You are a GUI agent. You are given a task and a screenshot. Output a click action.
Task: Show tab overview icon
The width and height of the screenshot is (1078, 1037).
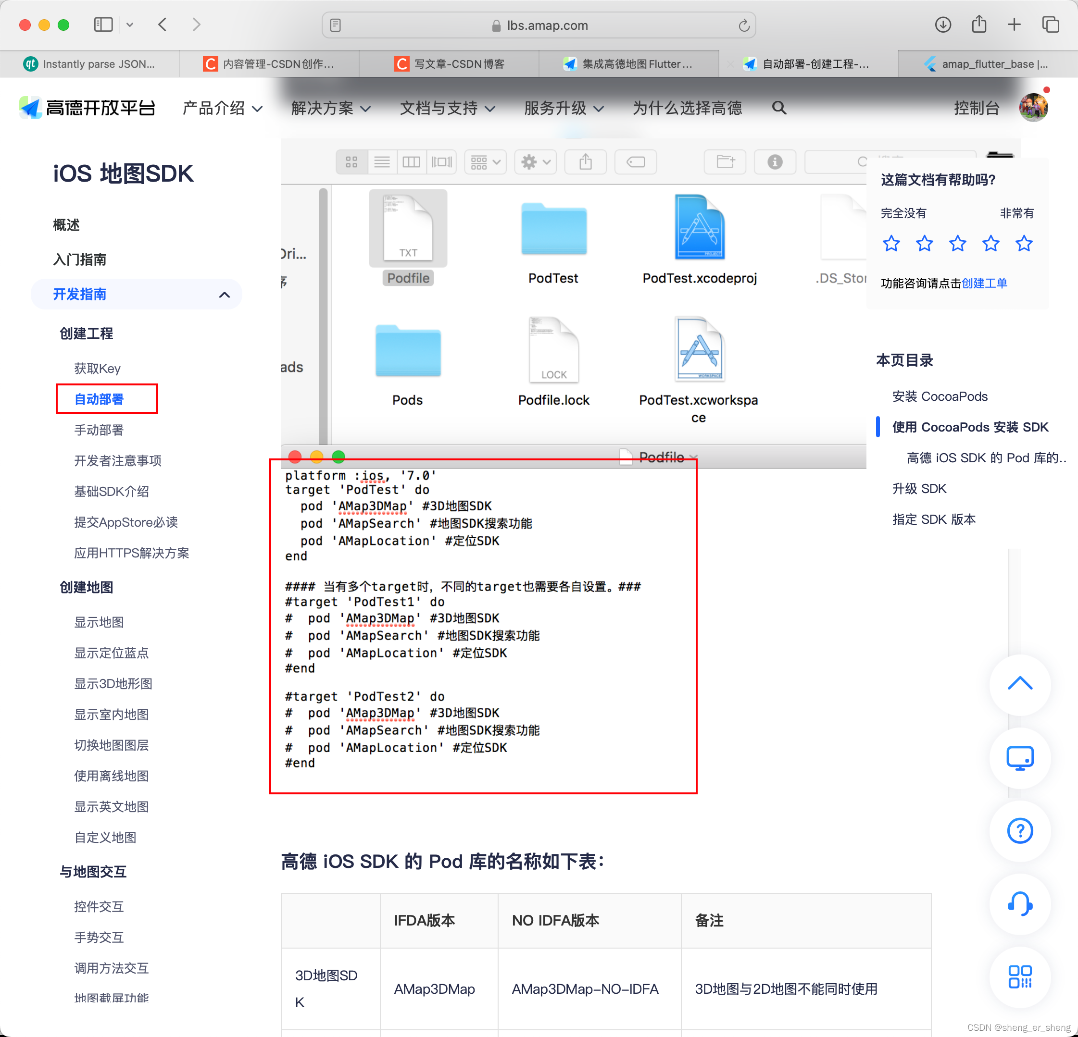(1051, 25)
